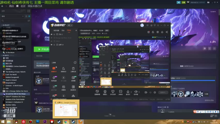Open Steam game settings gear icon

click(205, 48)
